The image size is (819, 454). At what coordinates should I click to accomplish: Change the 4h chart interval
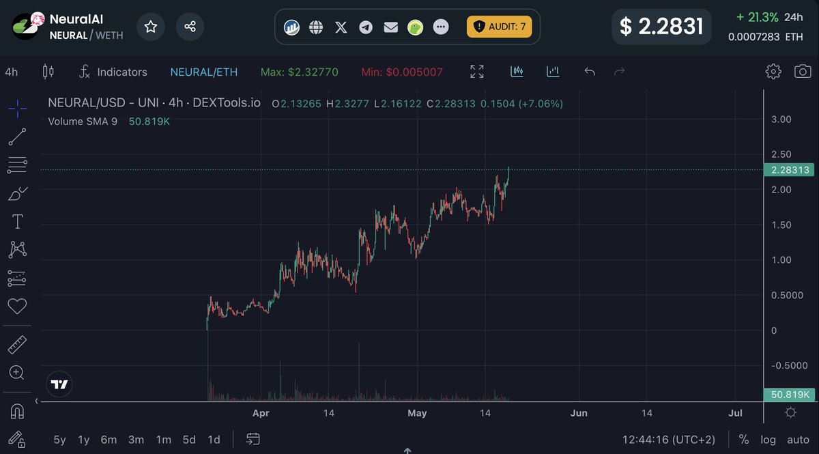(12, 72)
